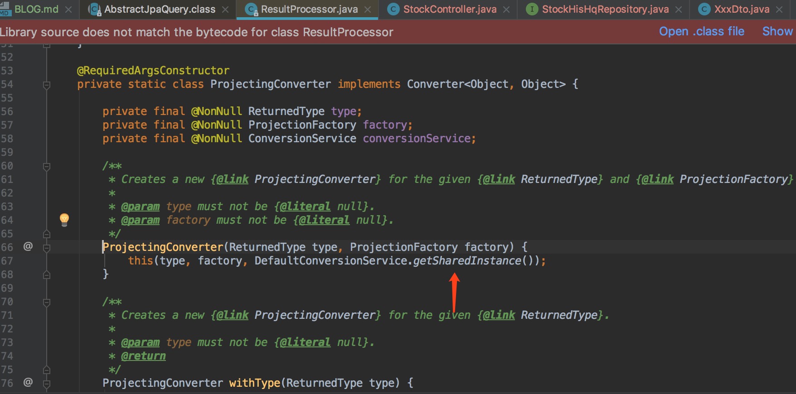Collapse the withType method at line 76
This screenshot has width=796, height=394.
click(46, 384)
